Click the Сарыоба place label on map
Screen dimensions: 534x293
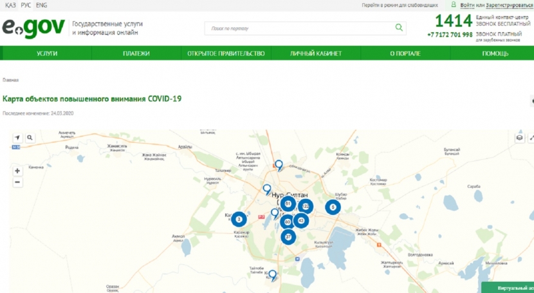pos(474,186)
